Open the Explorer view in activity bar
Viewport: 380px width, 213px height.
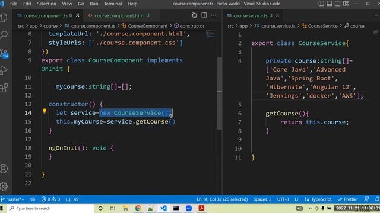coord(4,18)
